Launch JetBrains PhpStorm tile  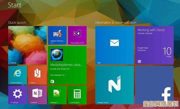[x=57, y=35]
